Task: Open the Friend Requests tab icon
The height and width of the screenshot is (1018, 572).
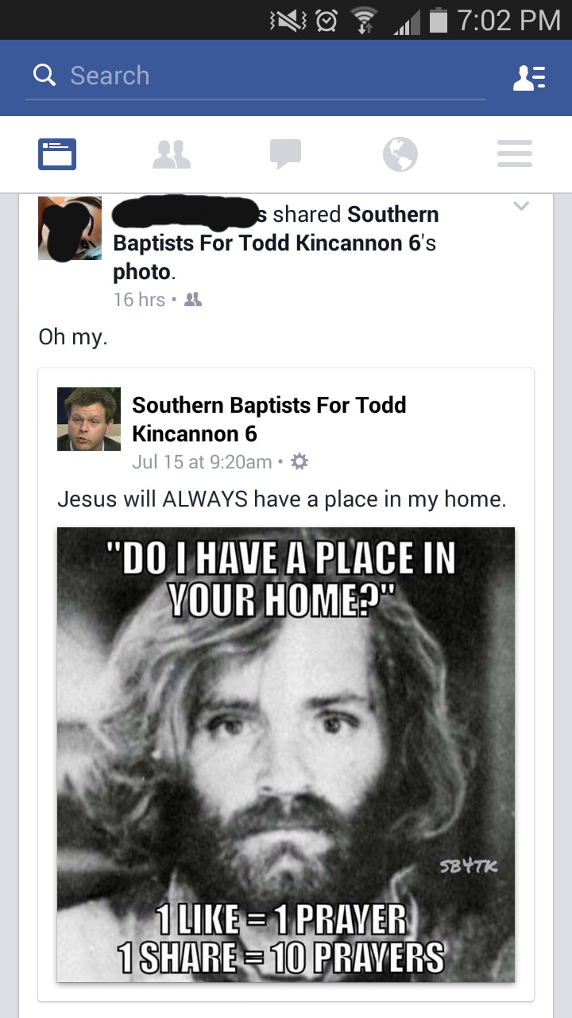Action: (x=171, y=153)
